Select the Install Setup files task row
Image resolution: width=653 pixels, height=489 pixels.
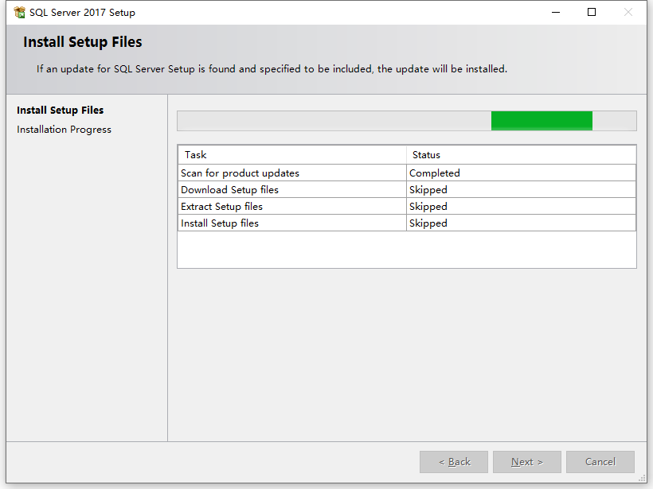(x=407, y=223)
